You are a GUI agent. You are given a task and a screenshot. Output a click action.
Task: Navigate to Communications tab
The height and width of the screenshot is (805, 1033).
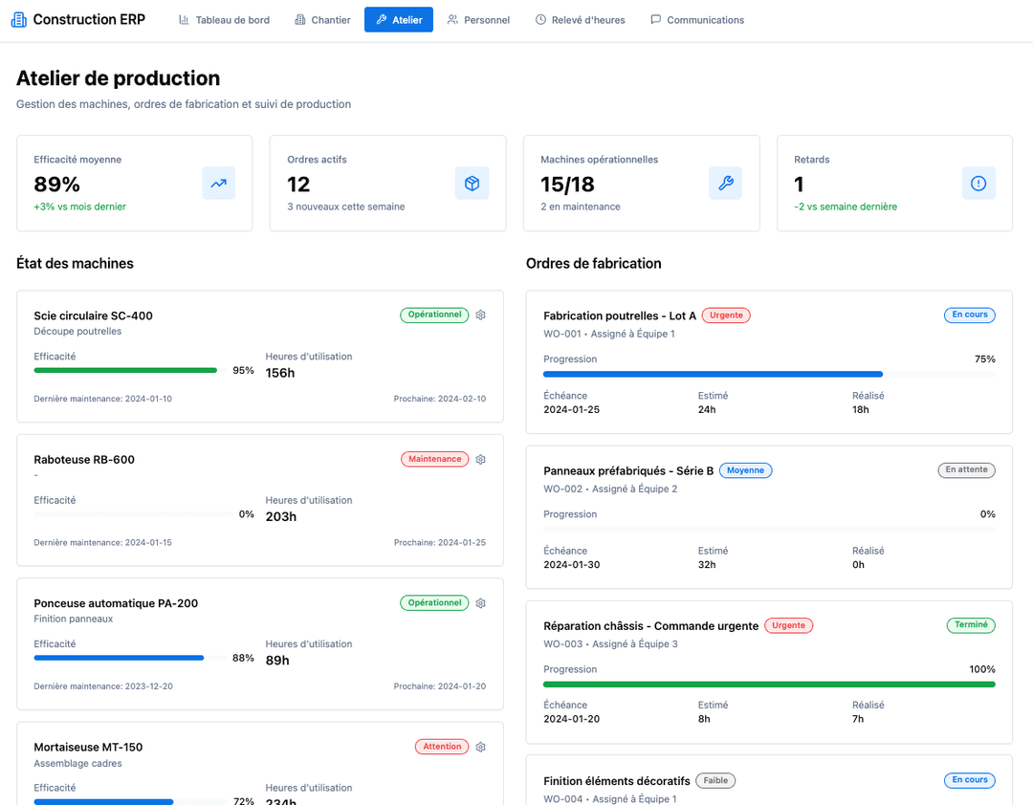pyautogui.click(x=696, y=20)
